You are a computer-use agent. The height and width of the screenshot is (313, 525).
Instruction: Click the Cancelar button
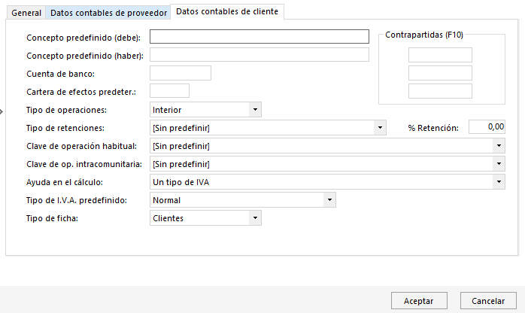click(x=488, y=301)
